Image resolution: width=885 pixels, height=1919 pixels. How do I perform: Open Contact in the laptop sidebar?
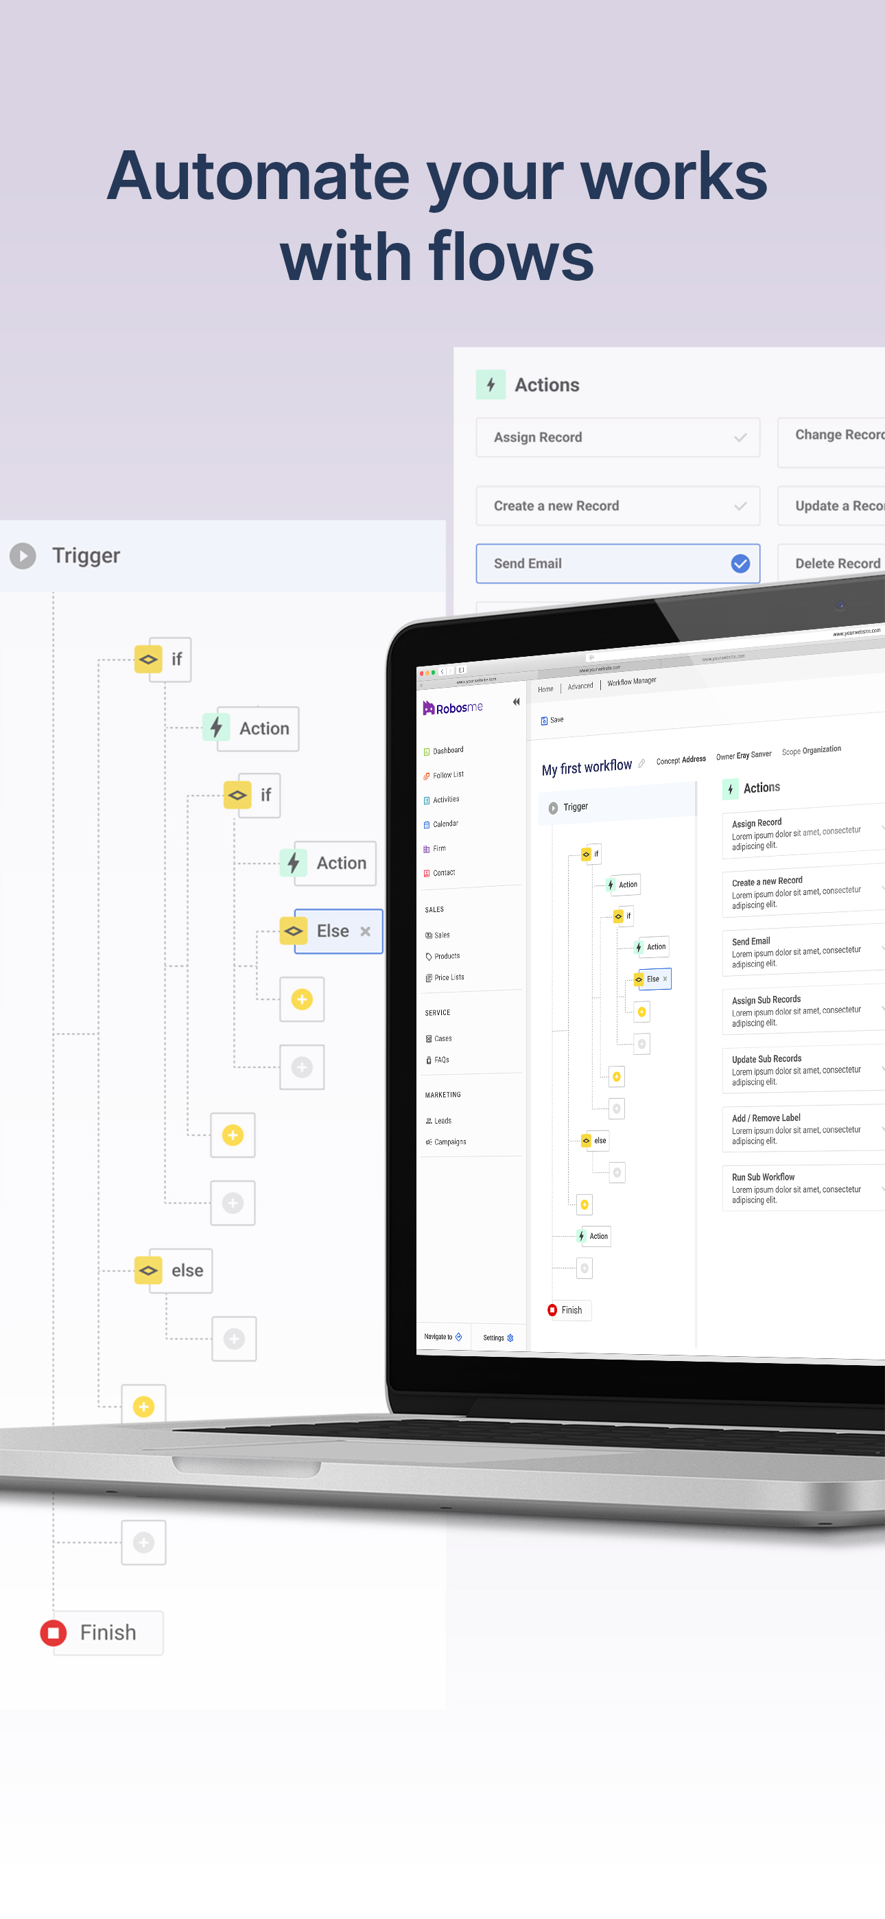[440, 872]
